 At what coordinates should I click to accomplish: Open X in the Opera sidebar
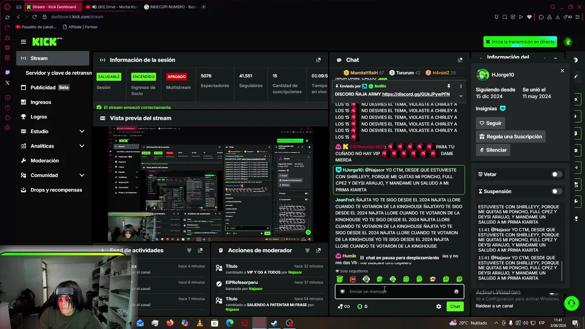point(7,83)
